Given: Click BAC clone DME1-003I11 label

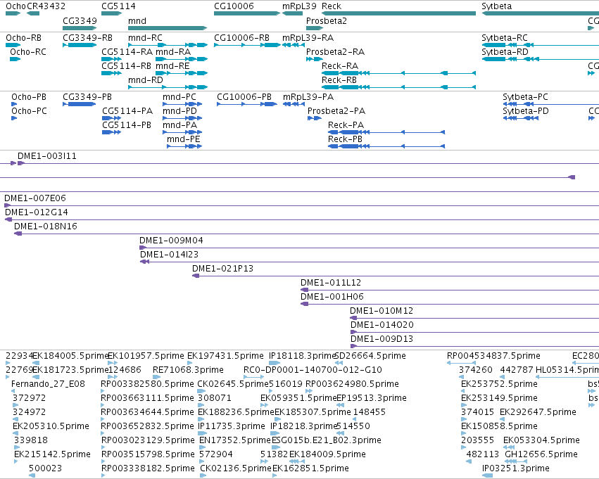Looking at the screenshot, I should coord(47,156).
